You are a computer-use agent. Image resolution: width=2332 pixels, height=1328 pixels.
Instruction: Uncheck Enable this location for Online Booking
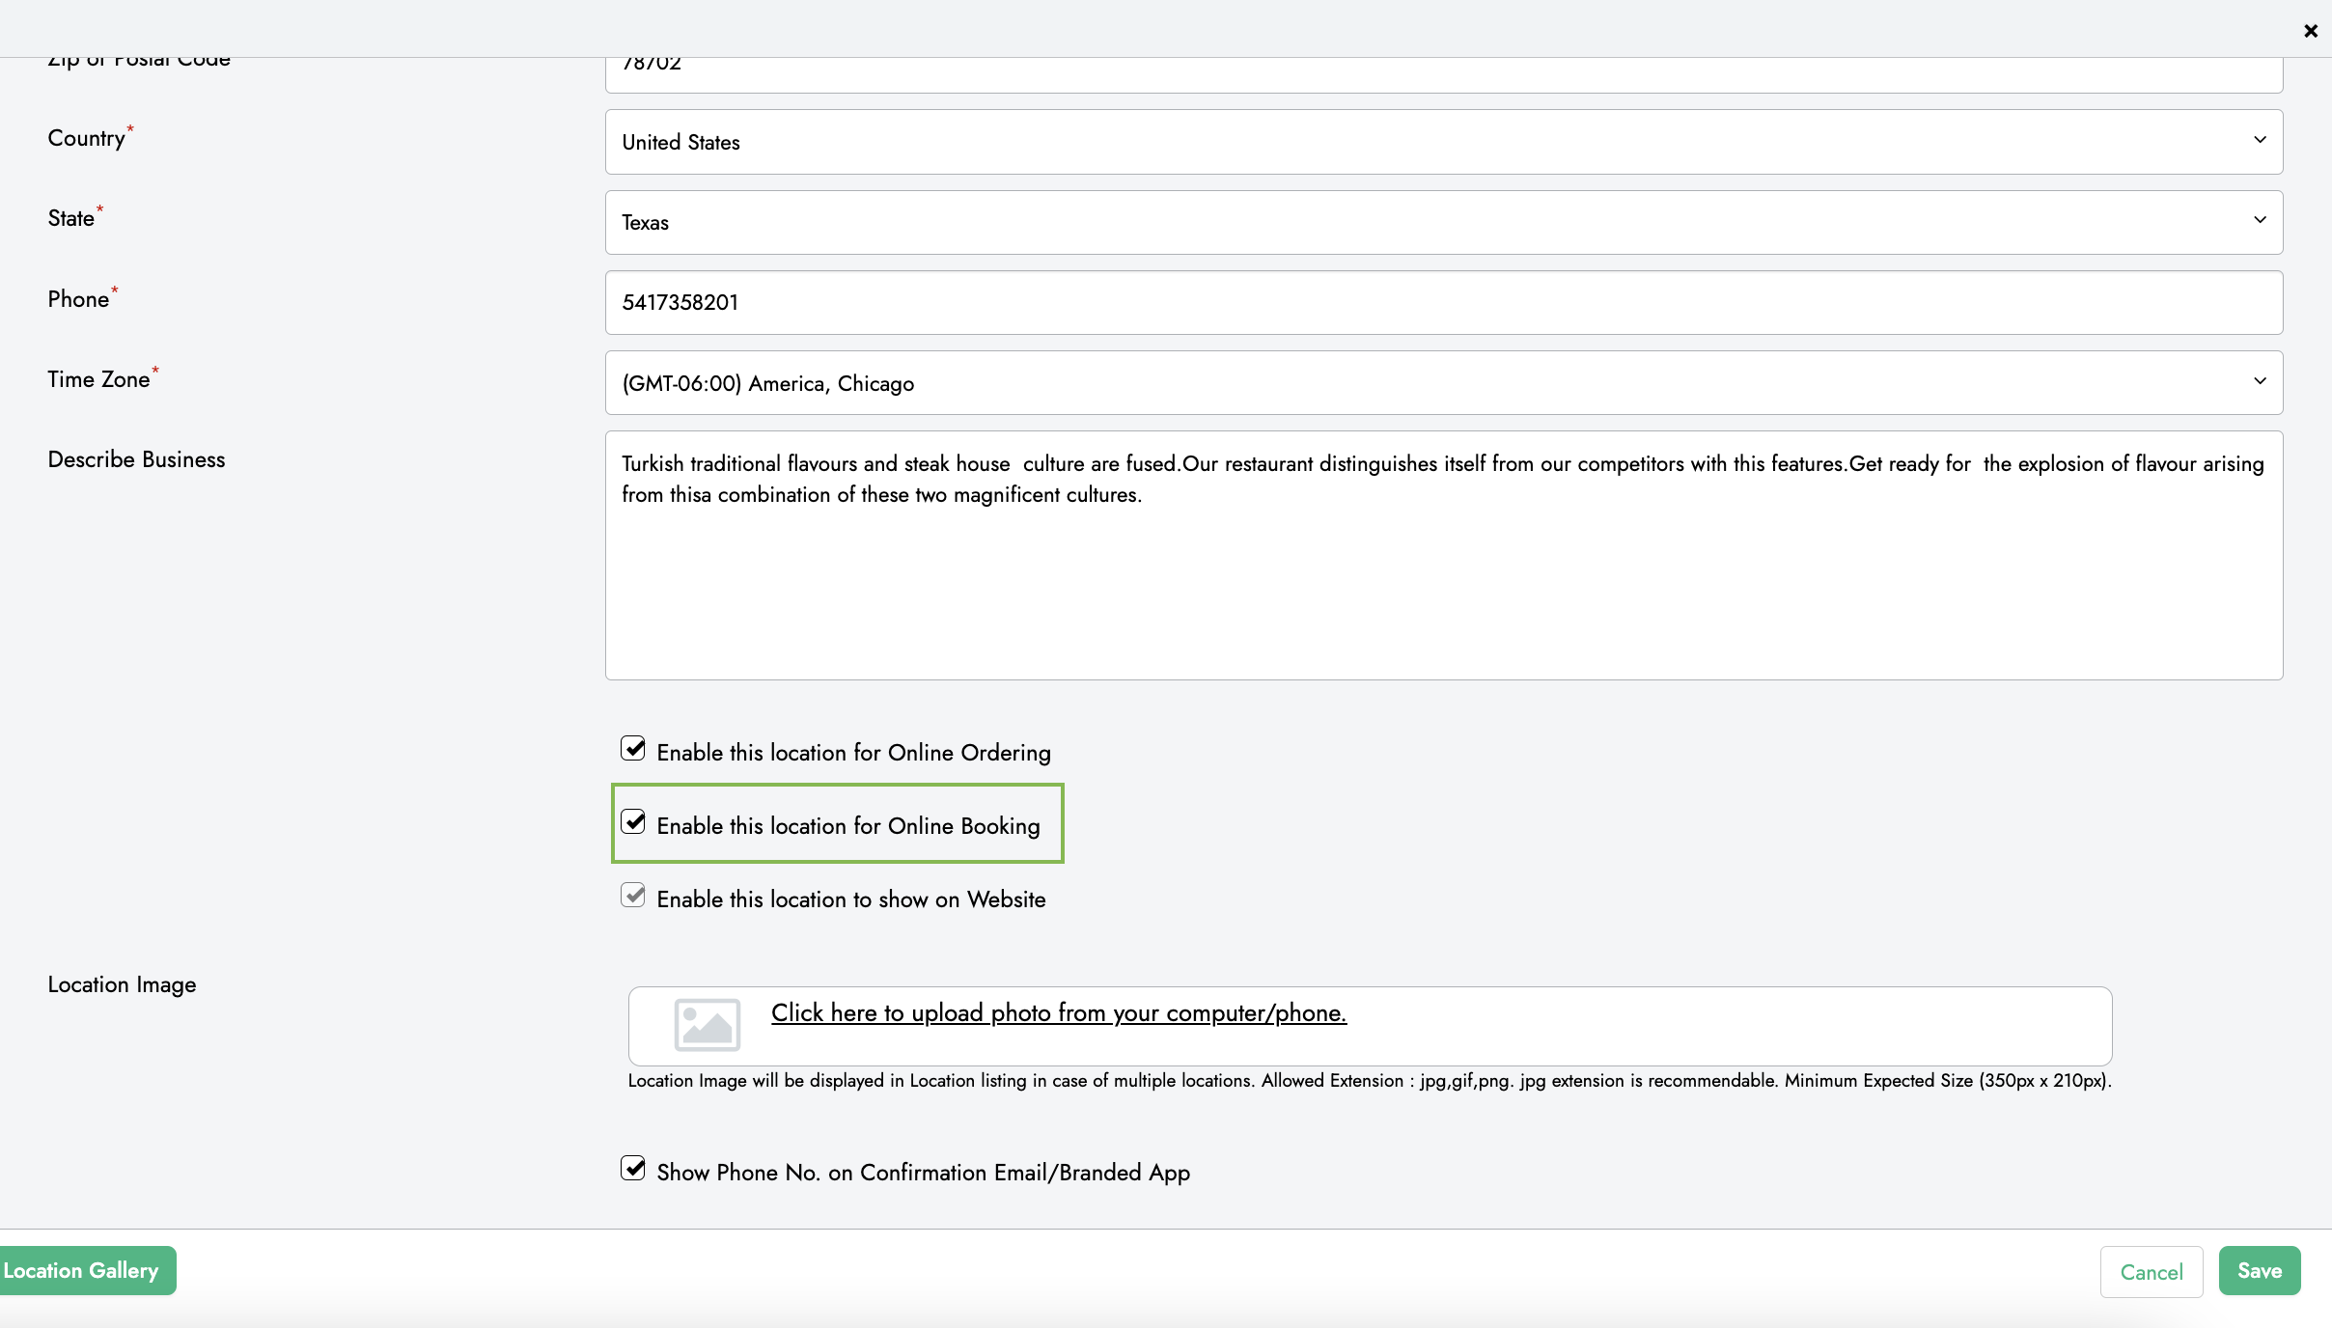tap(633, 822)
